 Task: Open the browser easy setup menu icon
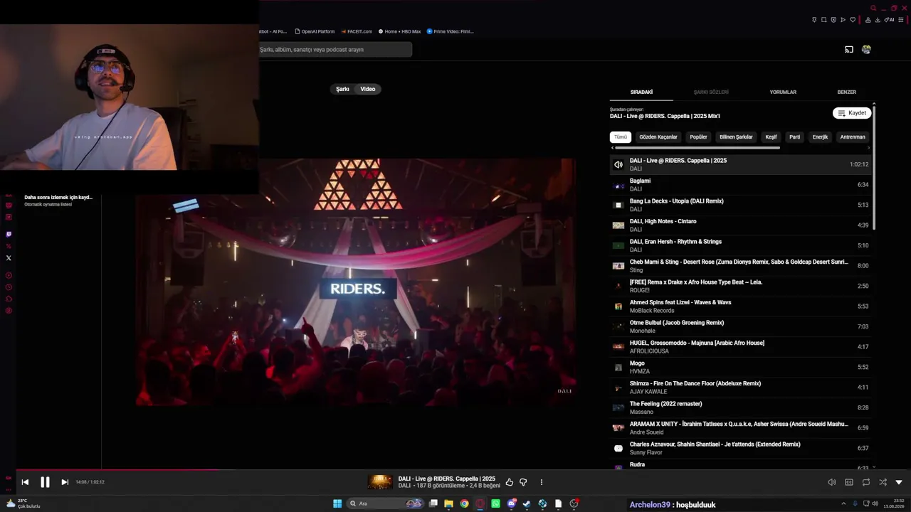pyautogui.click(x=902, y=20)
